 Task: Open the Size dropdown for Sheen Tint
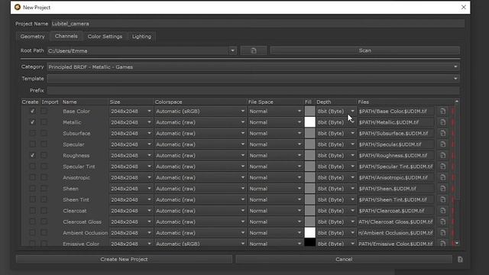click(131, 200)
